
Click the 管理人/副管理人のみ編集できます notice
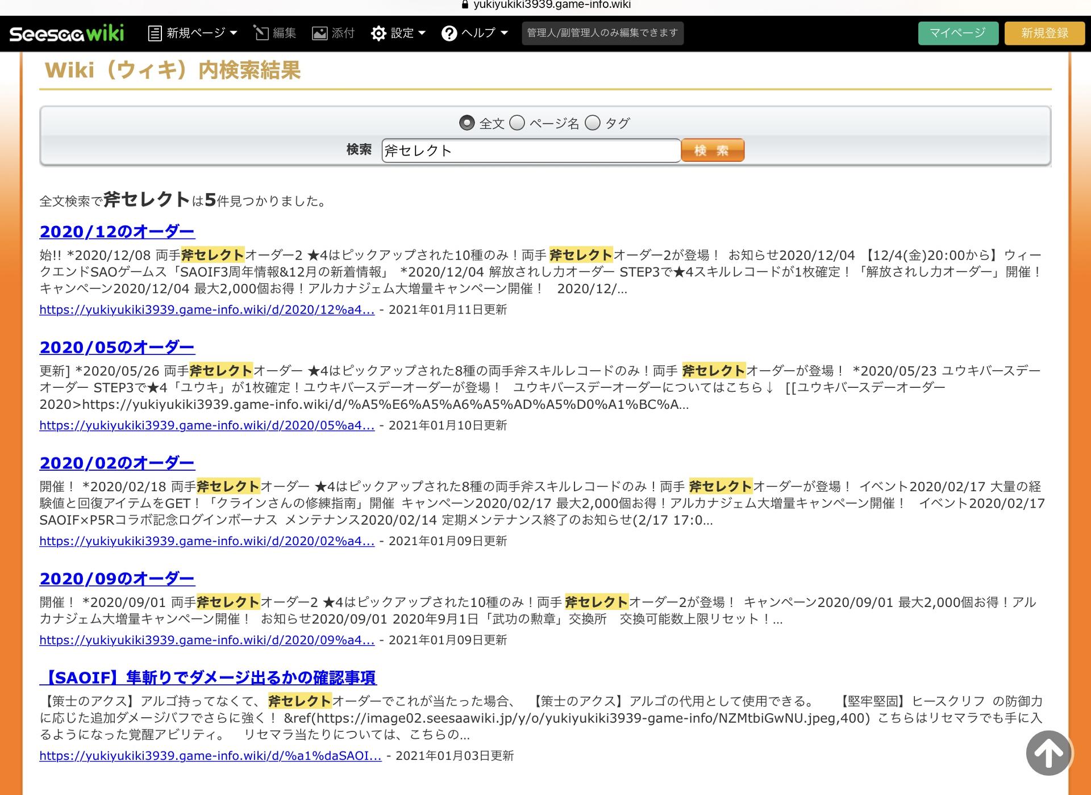(602, 33)
